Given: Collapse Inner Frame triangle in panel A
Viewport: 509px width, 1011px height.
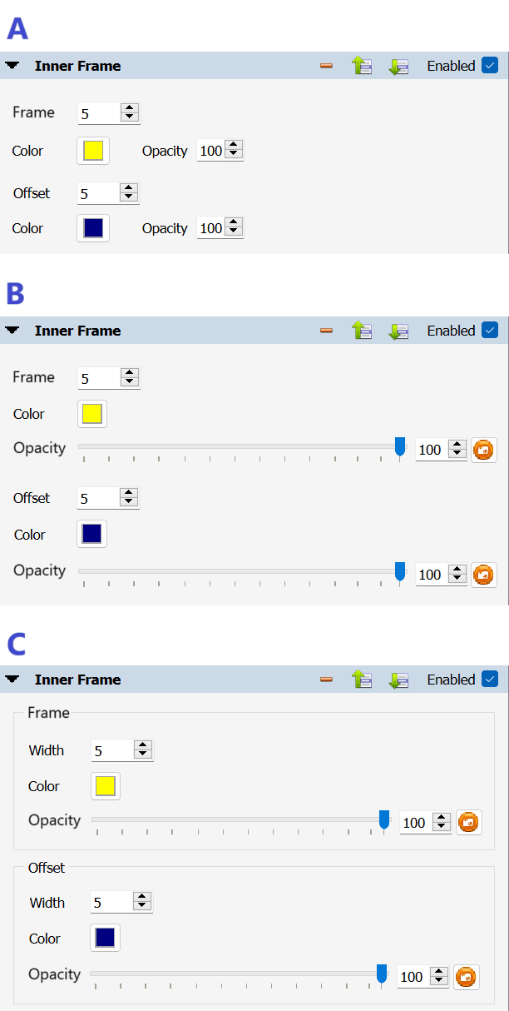Looking at the screenshot, I should 12,66.
